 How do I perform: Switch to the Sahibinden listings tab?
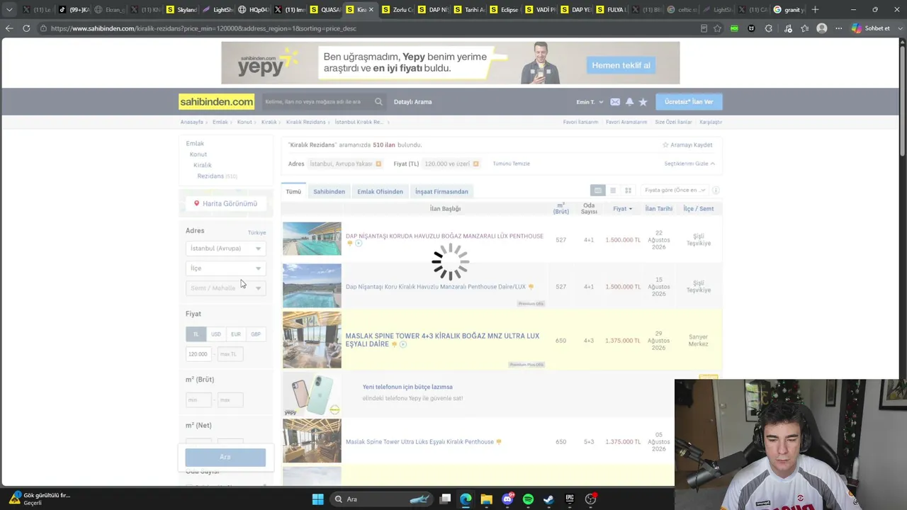tap(329, 192)
